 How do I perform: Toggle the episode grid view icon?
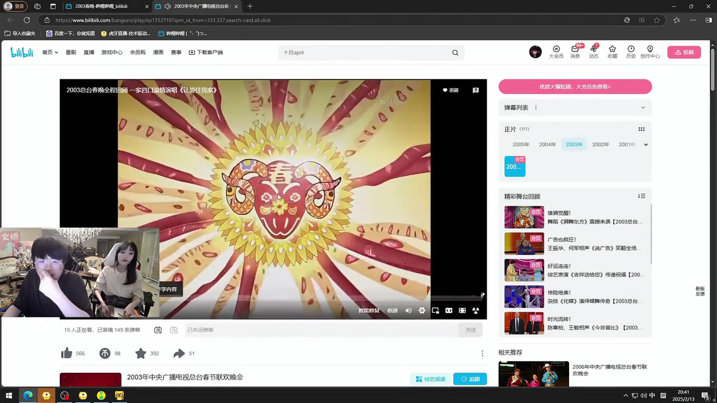[641, 129]
